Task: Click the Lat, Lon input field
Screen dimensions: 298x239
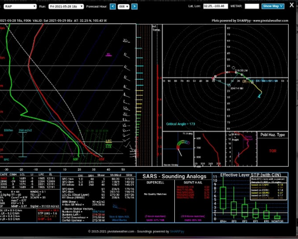Action: point(216,6)
